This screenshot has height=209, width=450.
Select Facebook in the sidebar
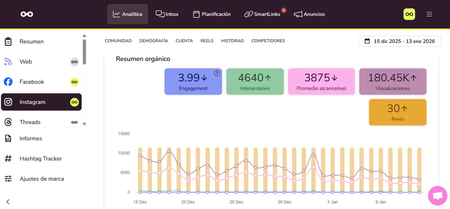[x=32, y=82]
